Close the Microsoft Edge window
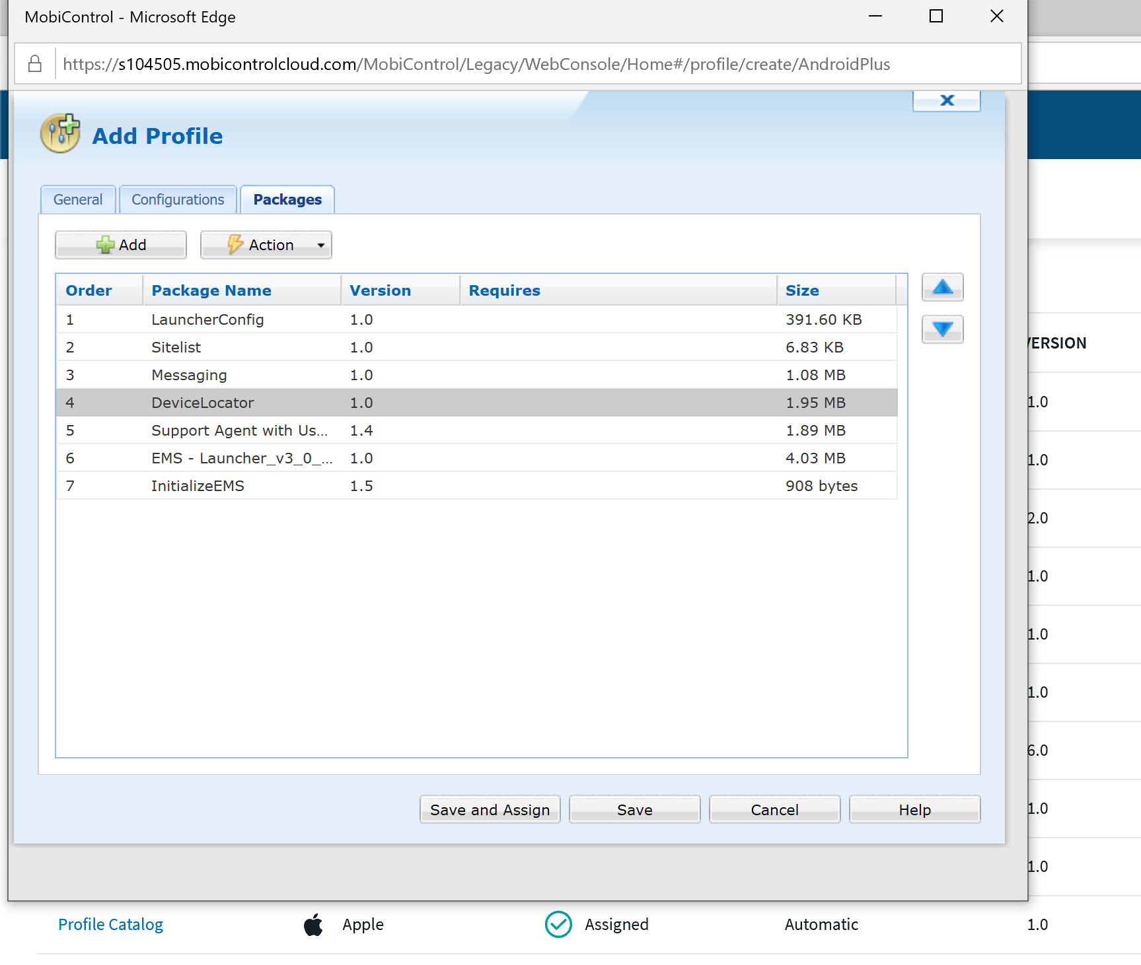The width and height of the screenshot is (1141, 965). (x=997, y=17)
